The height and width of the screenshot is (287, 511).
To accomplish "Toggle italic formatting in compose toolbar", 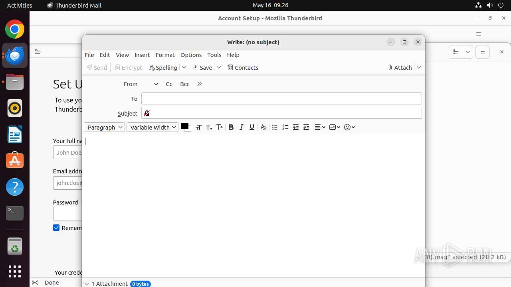I will (x=241, y=127).
